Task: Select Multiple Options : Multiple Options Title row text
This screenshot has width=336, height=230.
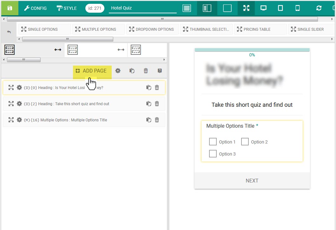Action: point(65,120)
